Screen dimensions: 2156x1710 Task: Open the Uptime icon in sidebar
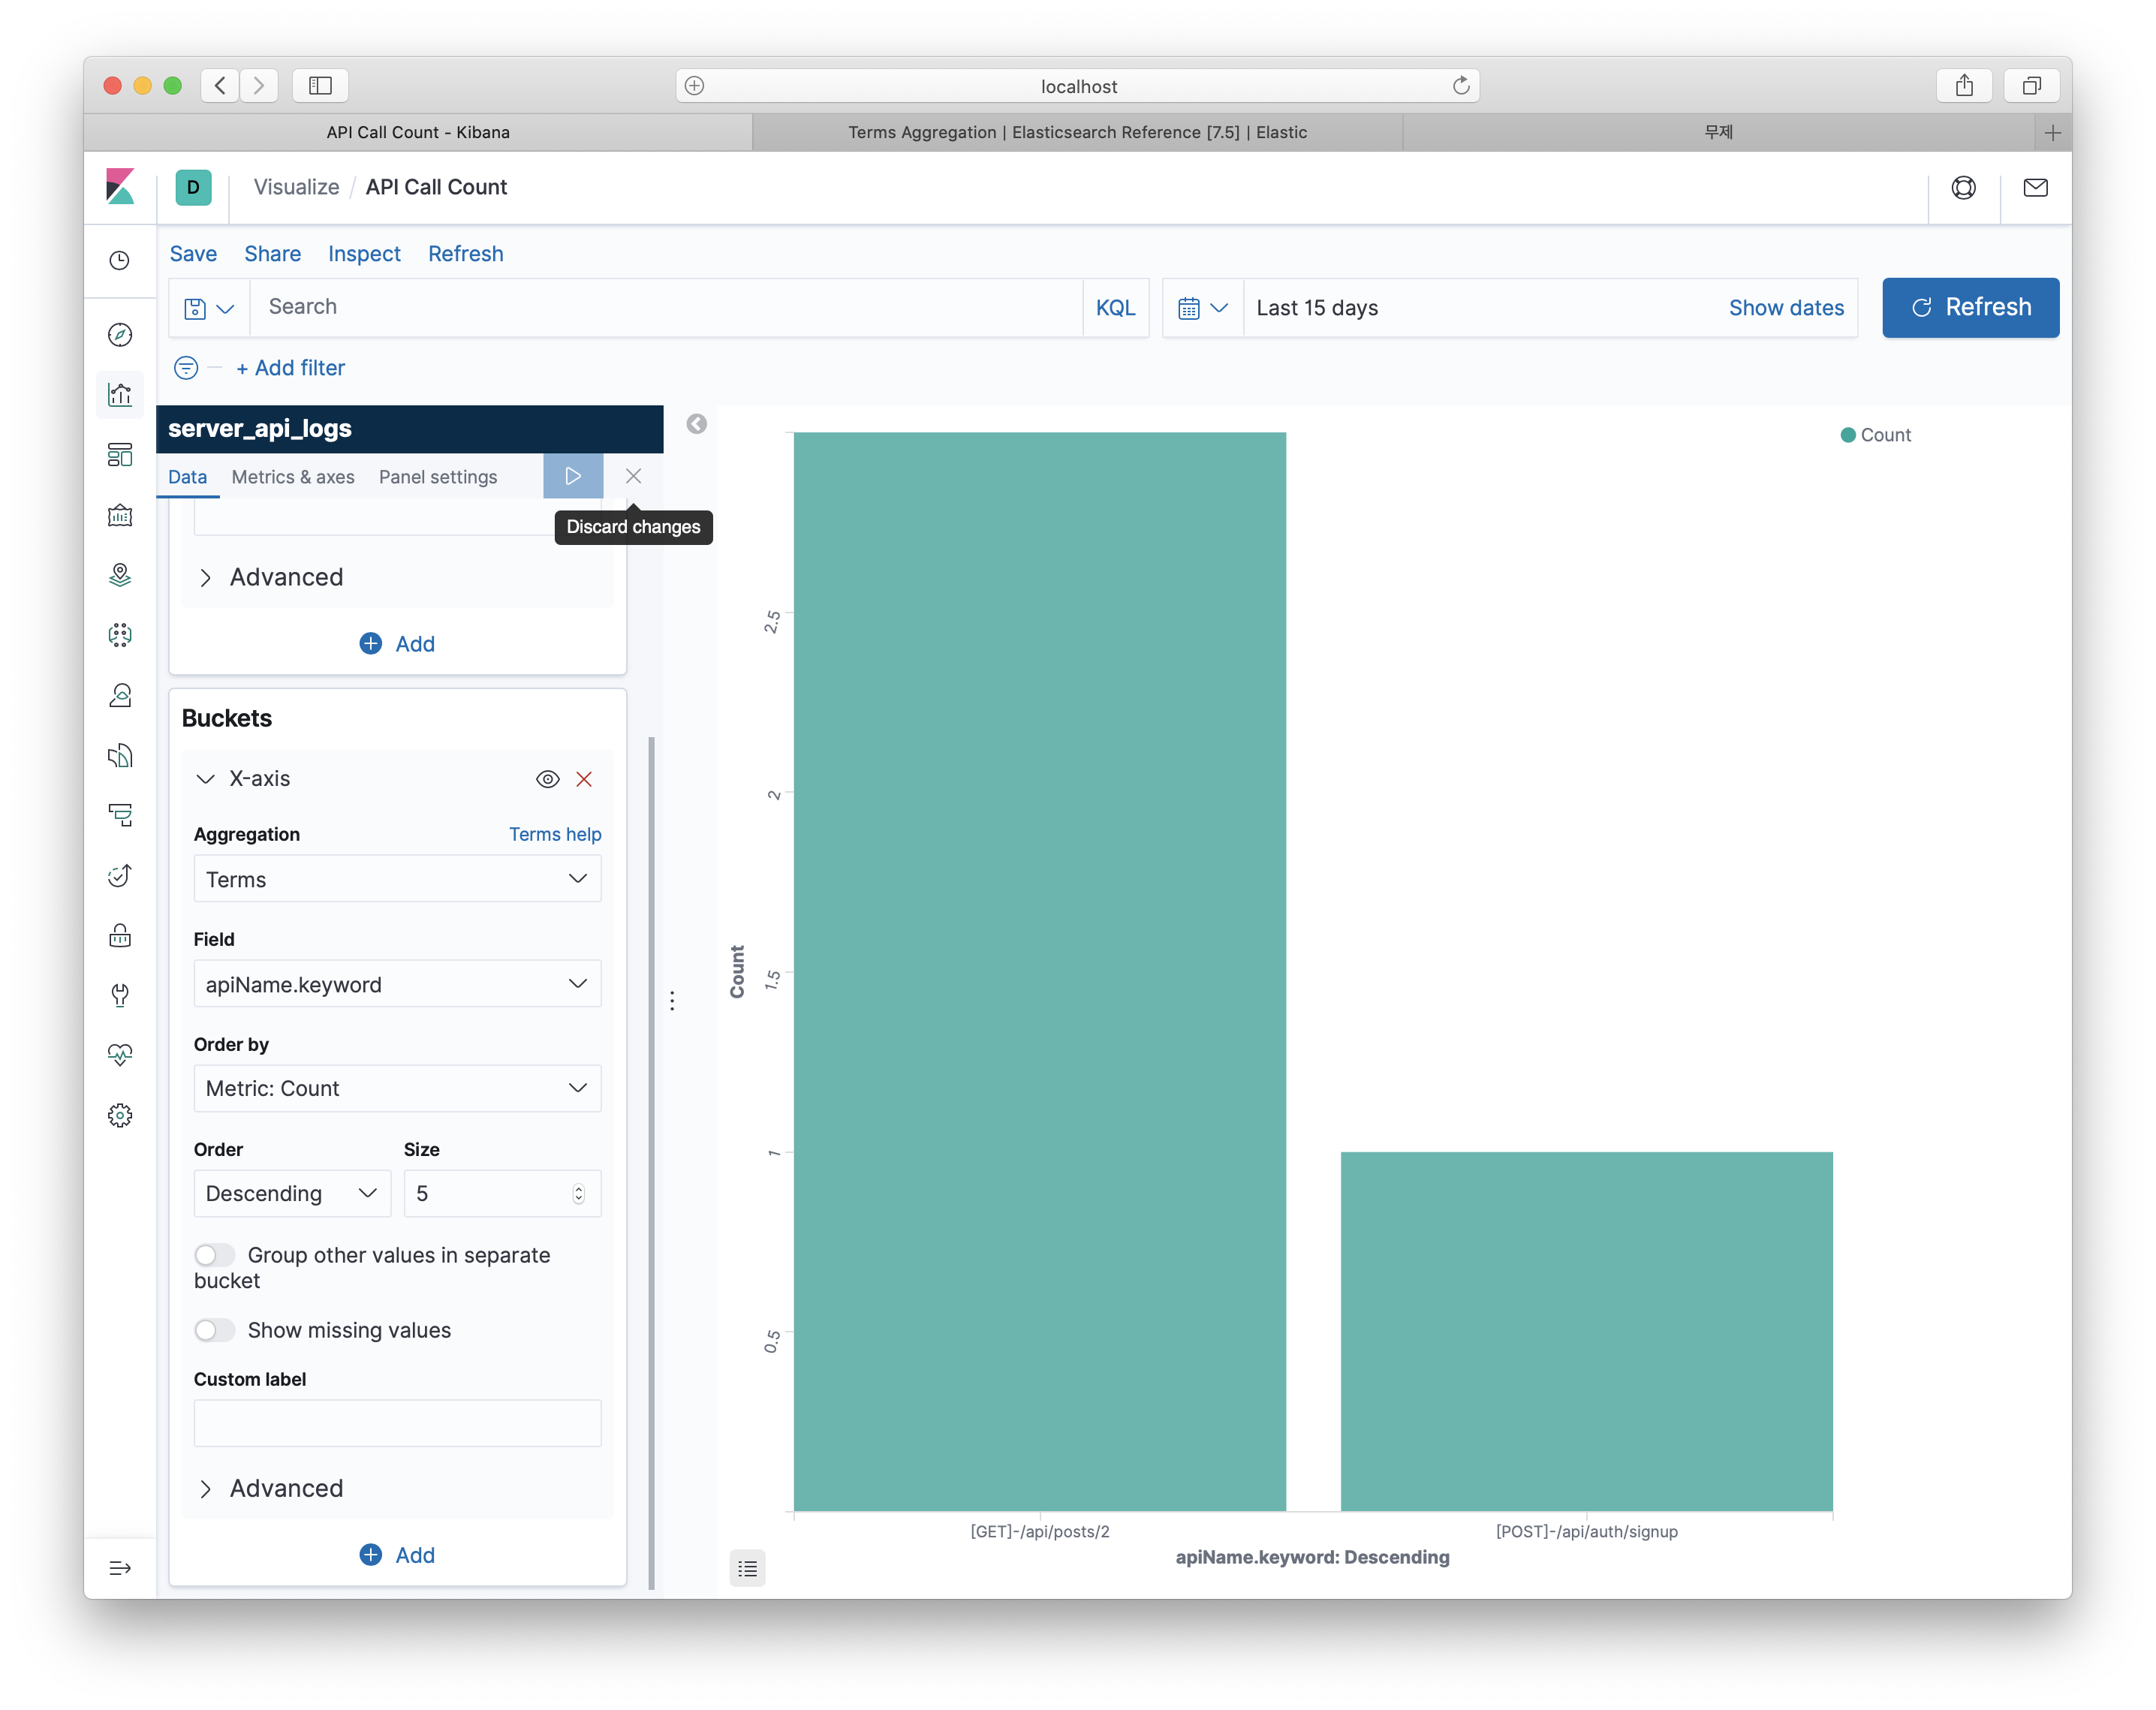point(120,875)
